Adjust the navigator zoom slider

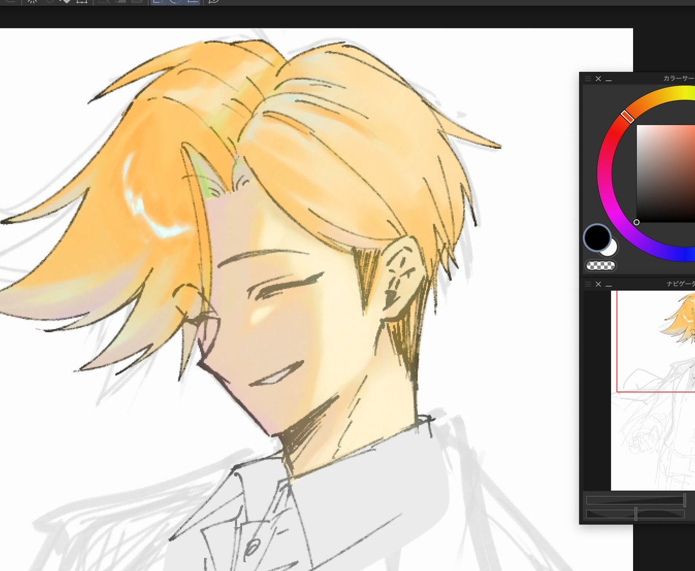tap(636, 500)
